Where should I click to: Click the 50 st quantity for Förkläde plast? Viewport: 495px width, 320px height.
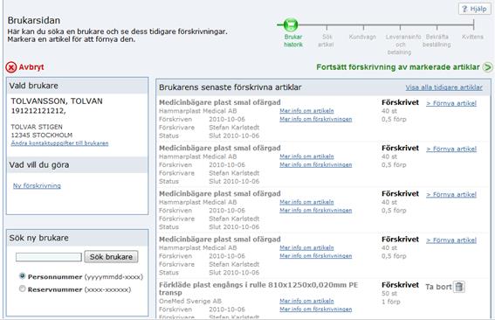(389, 294)
